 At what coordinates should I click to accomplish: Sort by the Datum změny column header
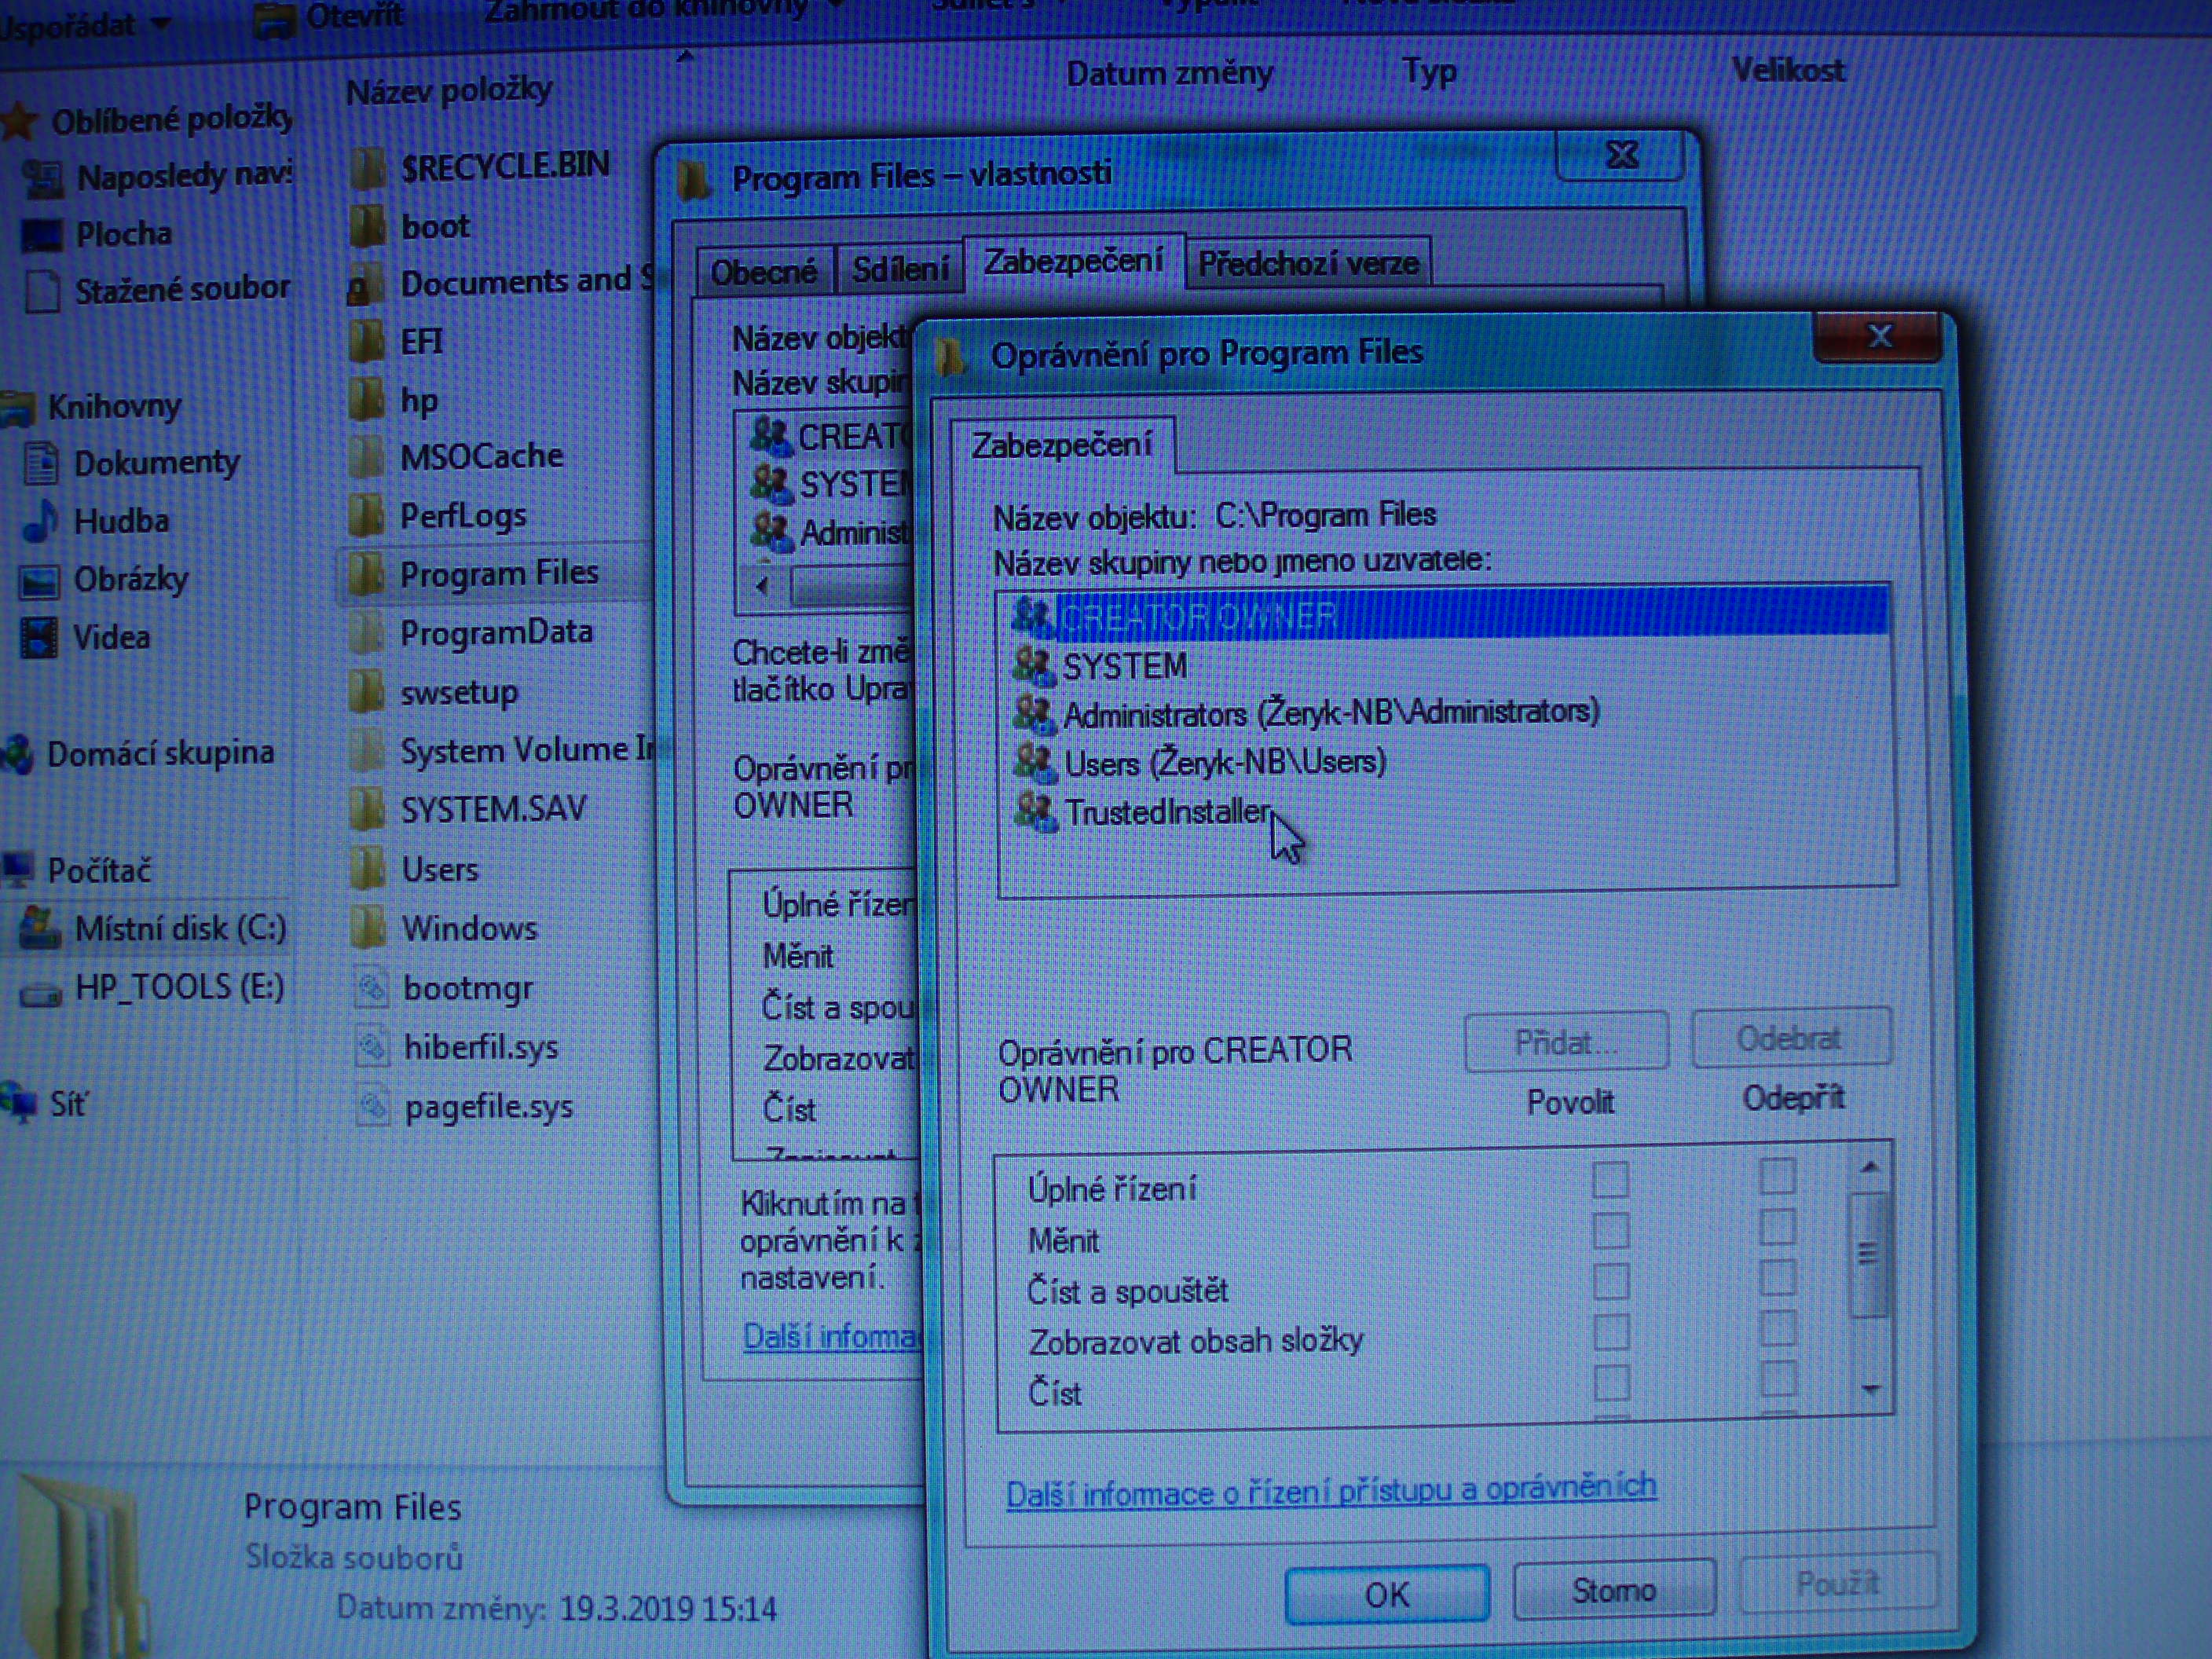[x=1168, y=73]
